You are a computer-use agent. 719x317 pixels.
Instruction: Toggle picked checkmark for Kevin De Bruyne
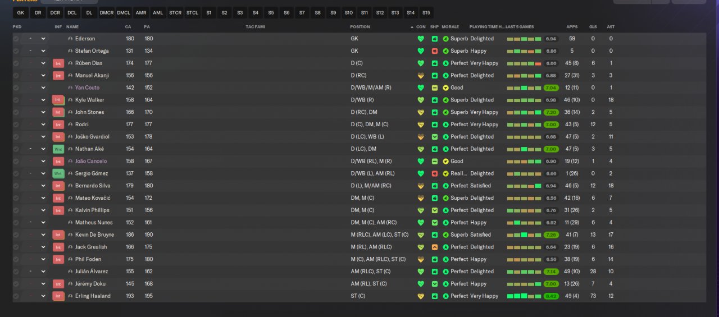point(16,235)
